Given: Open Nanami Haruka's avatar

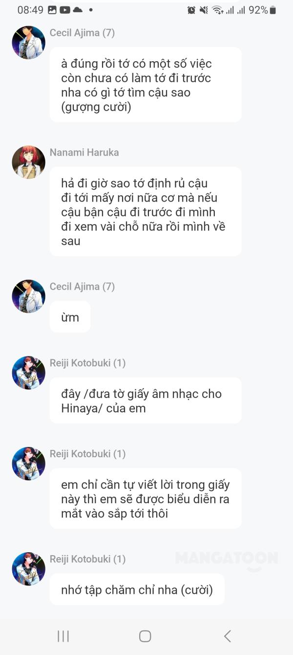Looking at the screenshot, I should coord(28,162).
